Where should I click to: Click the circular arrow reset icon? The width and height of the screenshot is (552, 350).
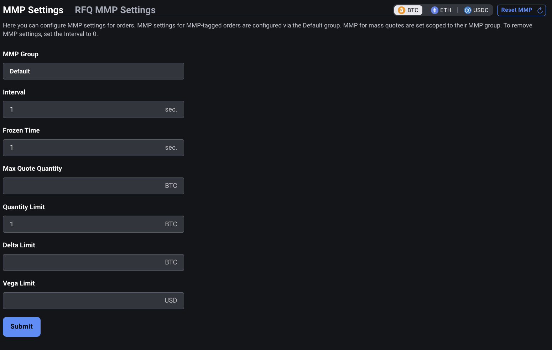[540, 10]
